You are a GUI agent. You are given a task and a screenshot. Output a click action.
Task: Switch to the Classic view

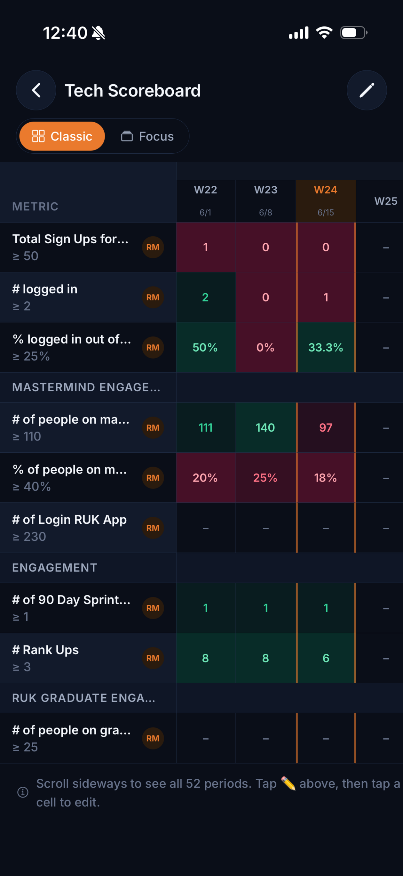click(x=62, y=136)
